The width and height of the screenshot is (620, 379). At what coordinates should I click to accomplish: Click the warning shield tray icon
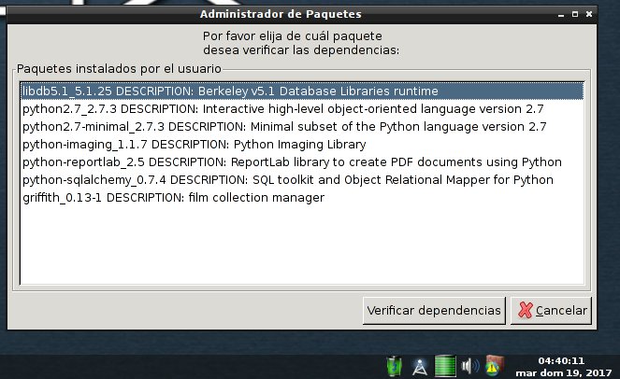click(495, 365)
